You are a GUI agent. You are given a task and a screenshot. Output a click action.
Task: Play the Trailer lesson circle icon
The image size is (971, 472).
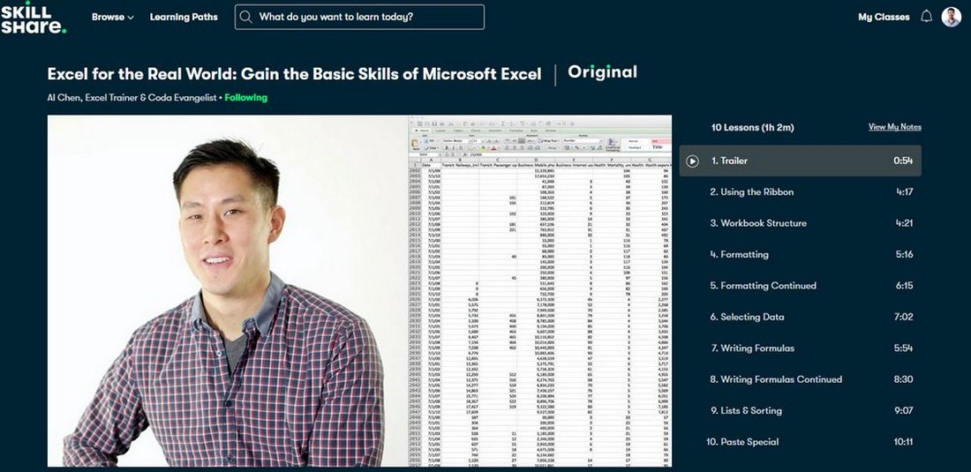(x=692, y=161)
